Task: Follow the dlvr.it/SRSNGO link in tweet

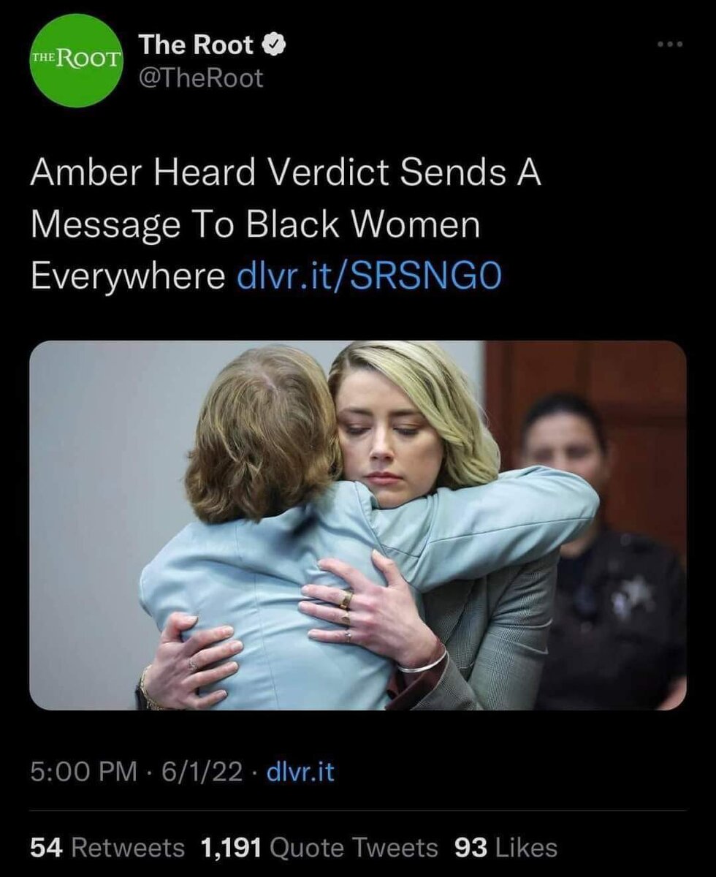Action: click(370, 276)
